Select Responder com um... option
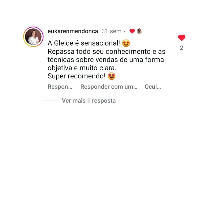This screenshot has height=212, width=212. tap(109, 87)
